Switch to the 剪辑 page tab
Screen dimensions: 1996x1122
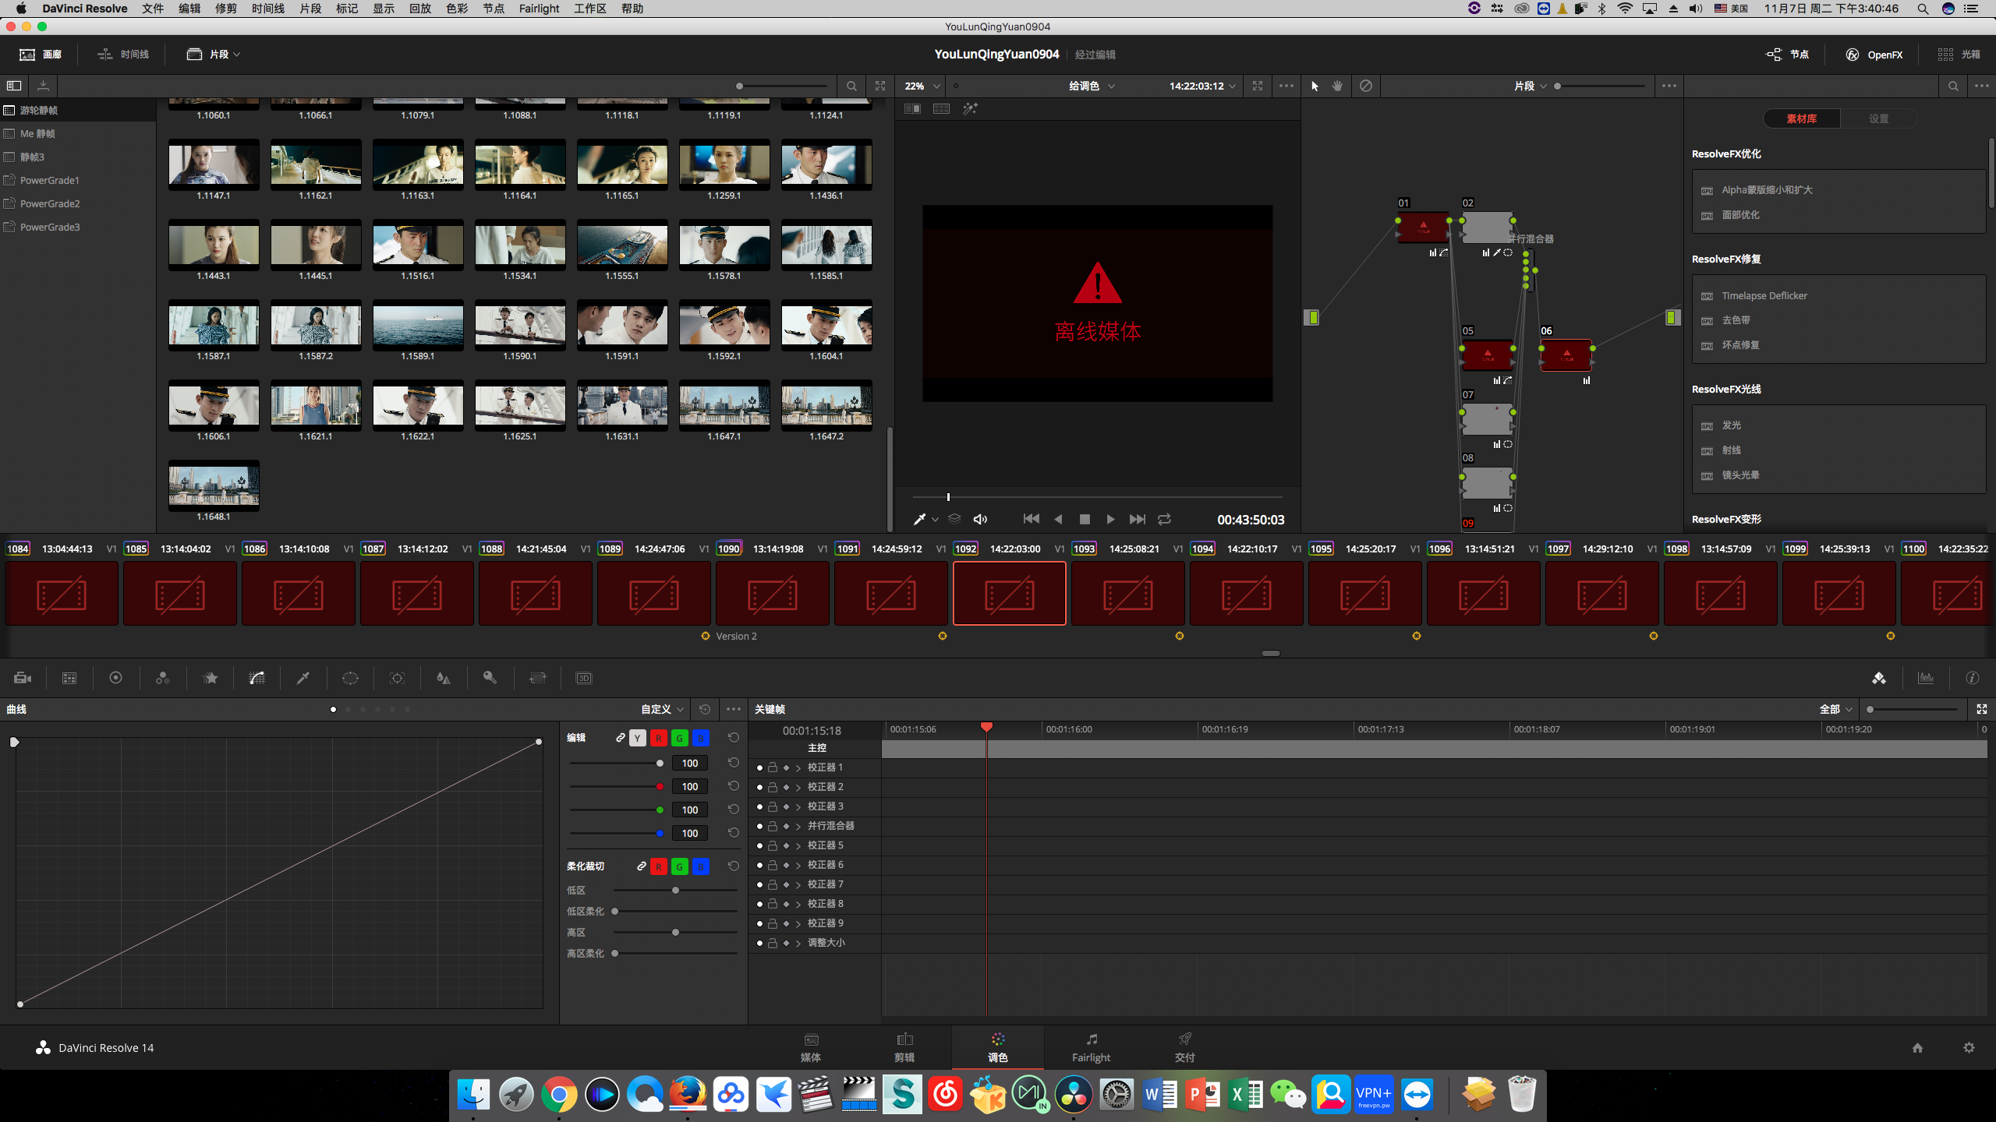tap(904, 1046)
